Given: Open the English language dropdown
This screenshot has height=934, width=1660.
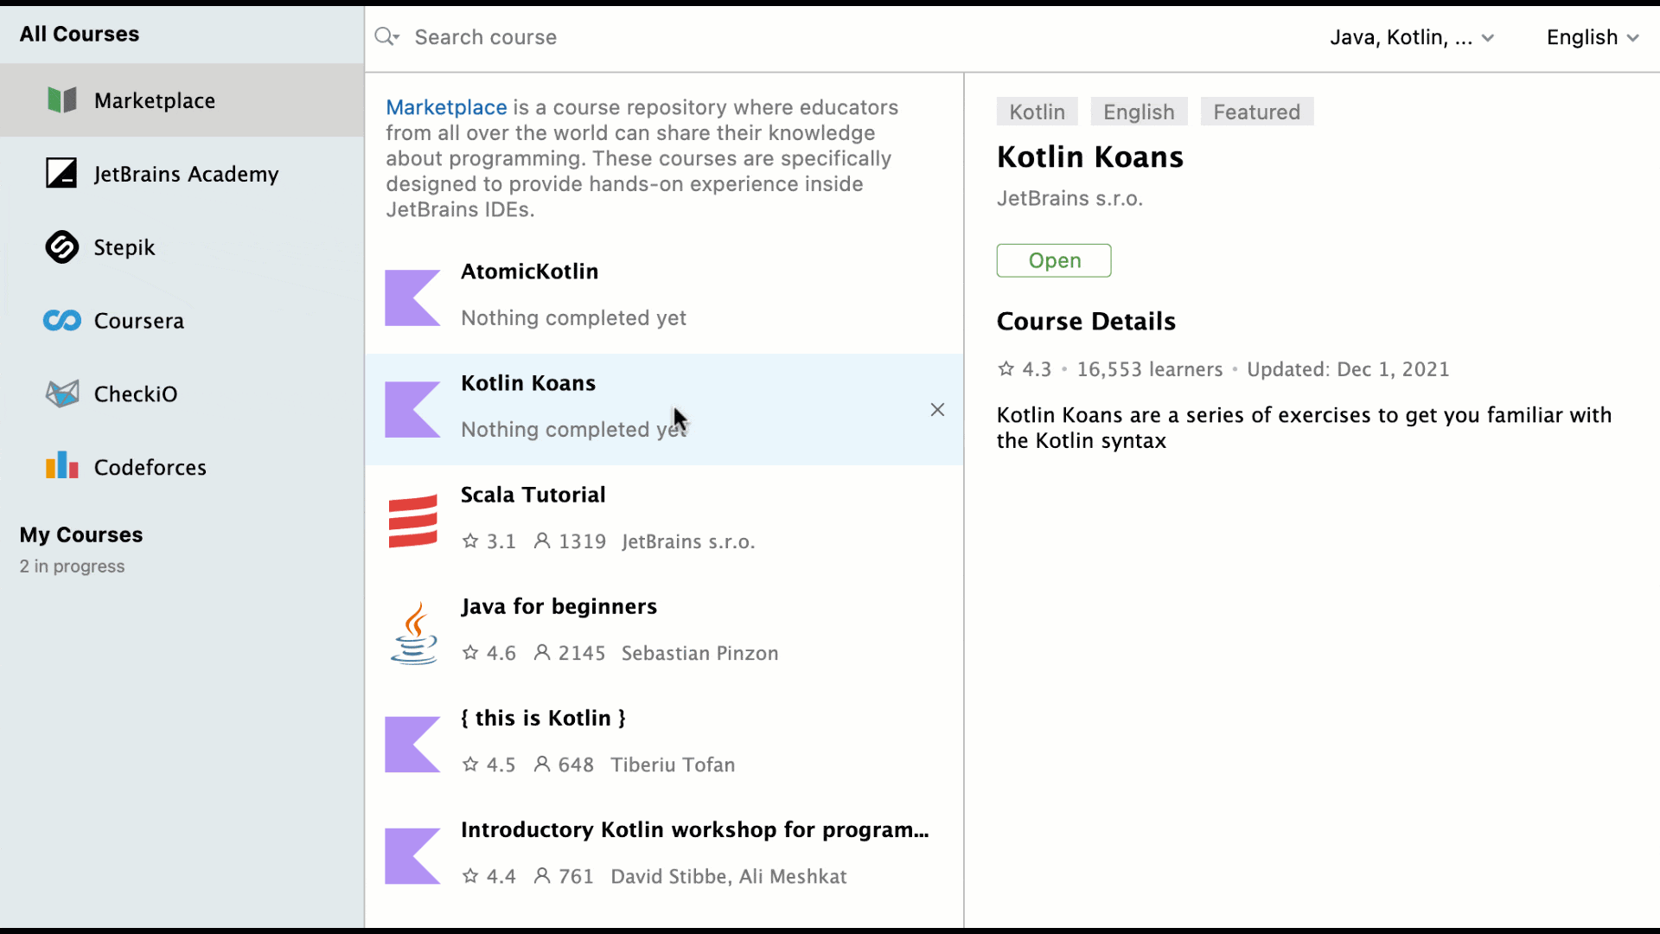Looking at the screenshot, I should point(1592,36).
